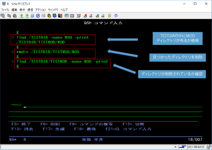Click the F12= 切断 function key label
Screen dimensions: 212x150
[x=133, y=124]
